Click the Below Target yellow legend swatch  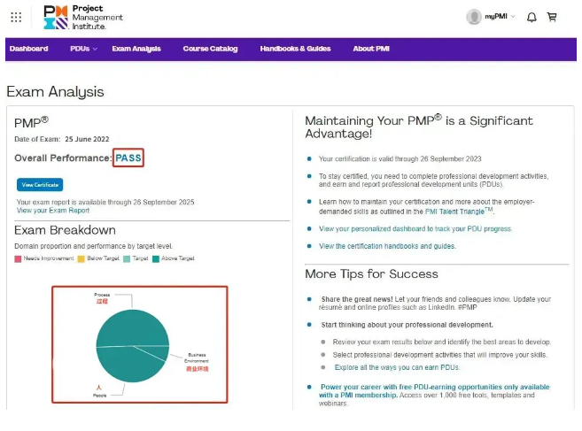pyautogui.click(x=81, y=259)
